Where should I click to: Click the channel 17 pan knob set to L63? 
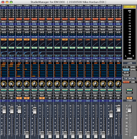click(x=4, y=84)
